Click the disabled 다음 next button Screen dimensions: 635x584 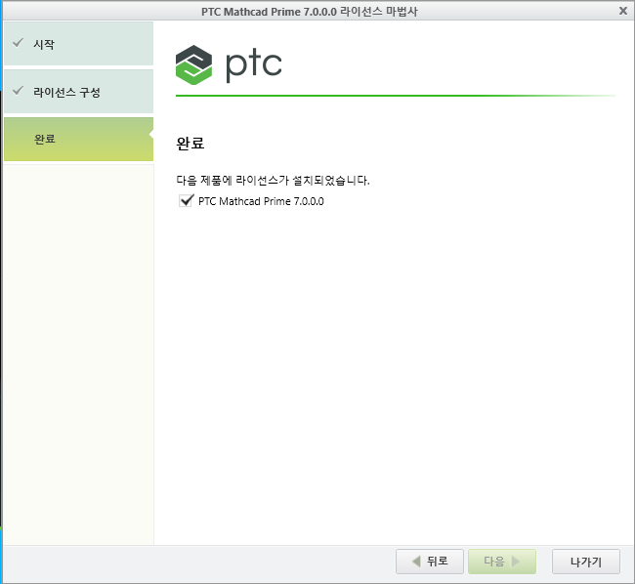tap(502, 562)
